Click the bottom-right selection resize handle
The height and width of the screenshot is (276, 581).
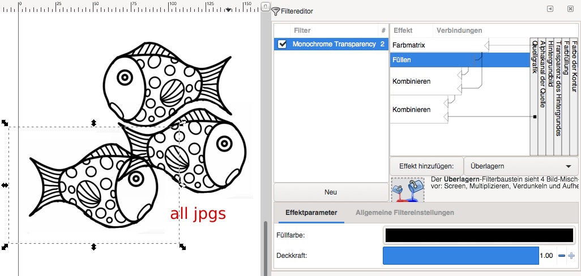[182, 247]
